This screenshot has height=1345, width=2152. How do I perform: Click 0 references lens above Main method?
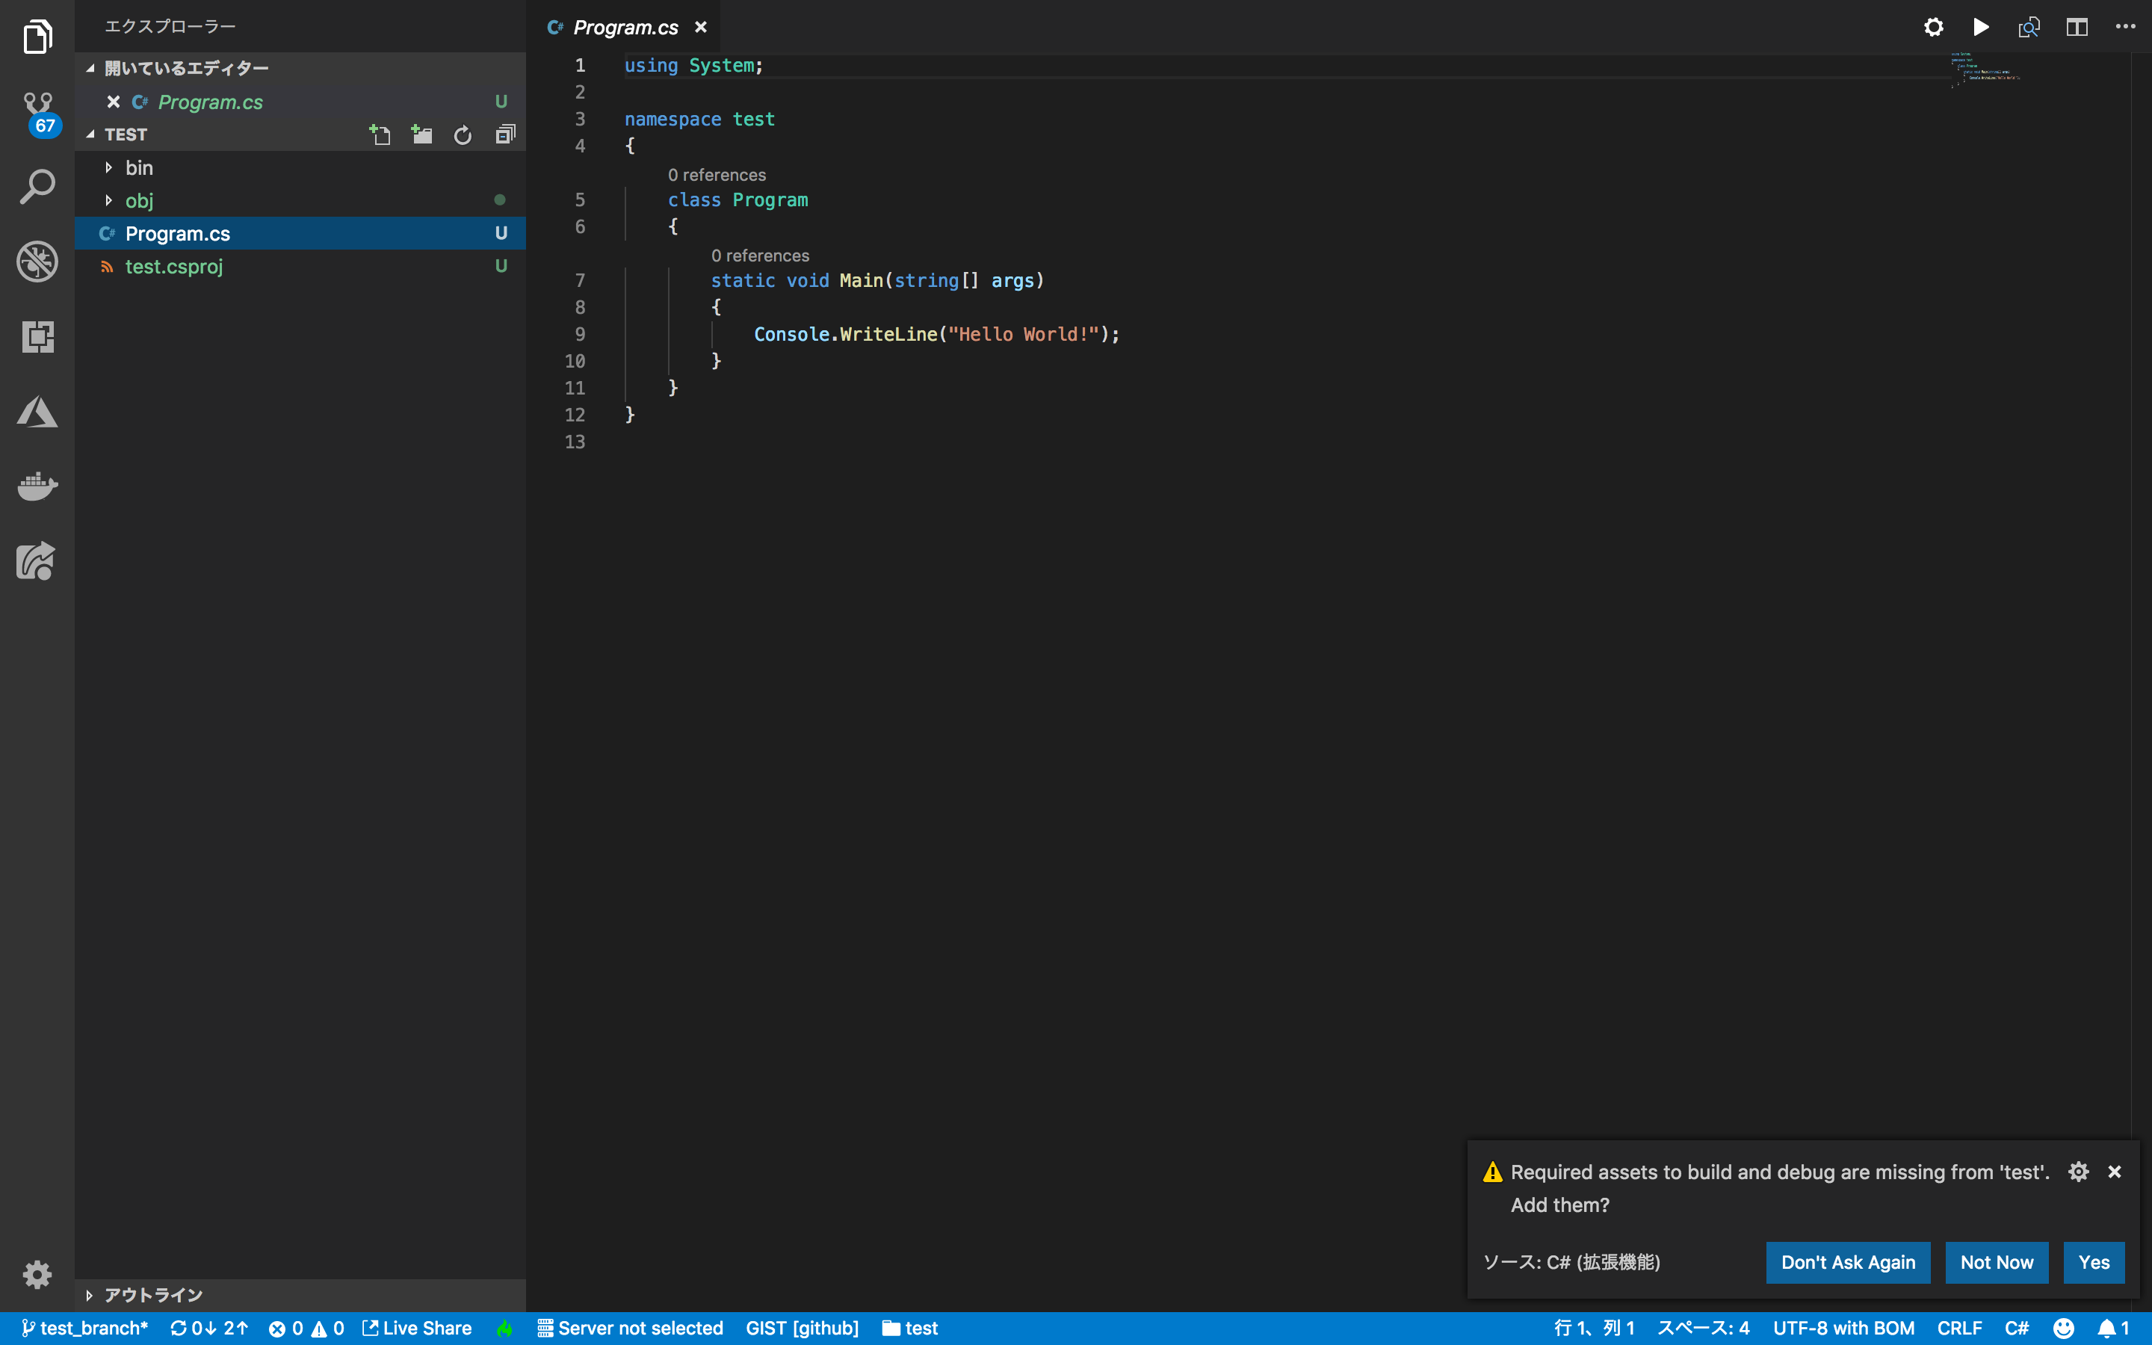click(761, 256)
